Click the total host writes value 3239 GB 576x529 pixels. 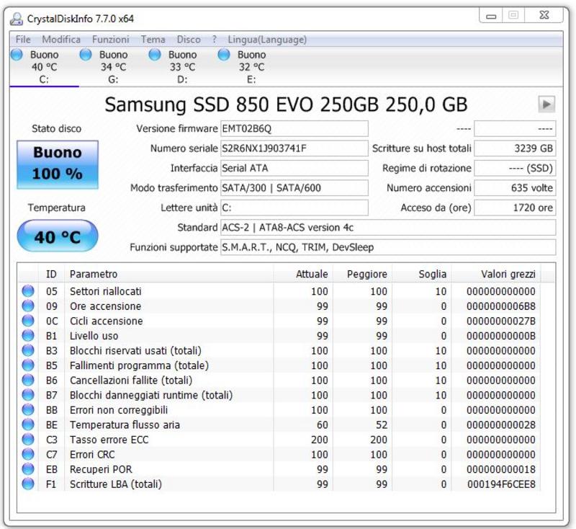515,148
